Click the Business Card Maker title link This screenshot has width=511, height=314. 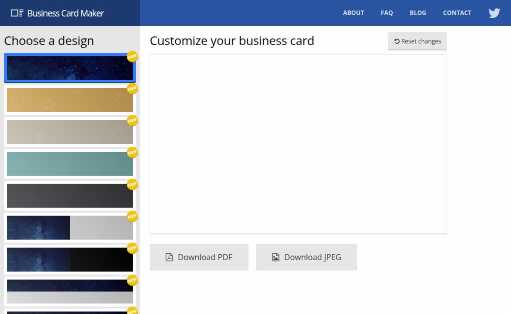[65, 13]
